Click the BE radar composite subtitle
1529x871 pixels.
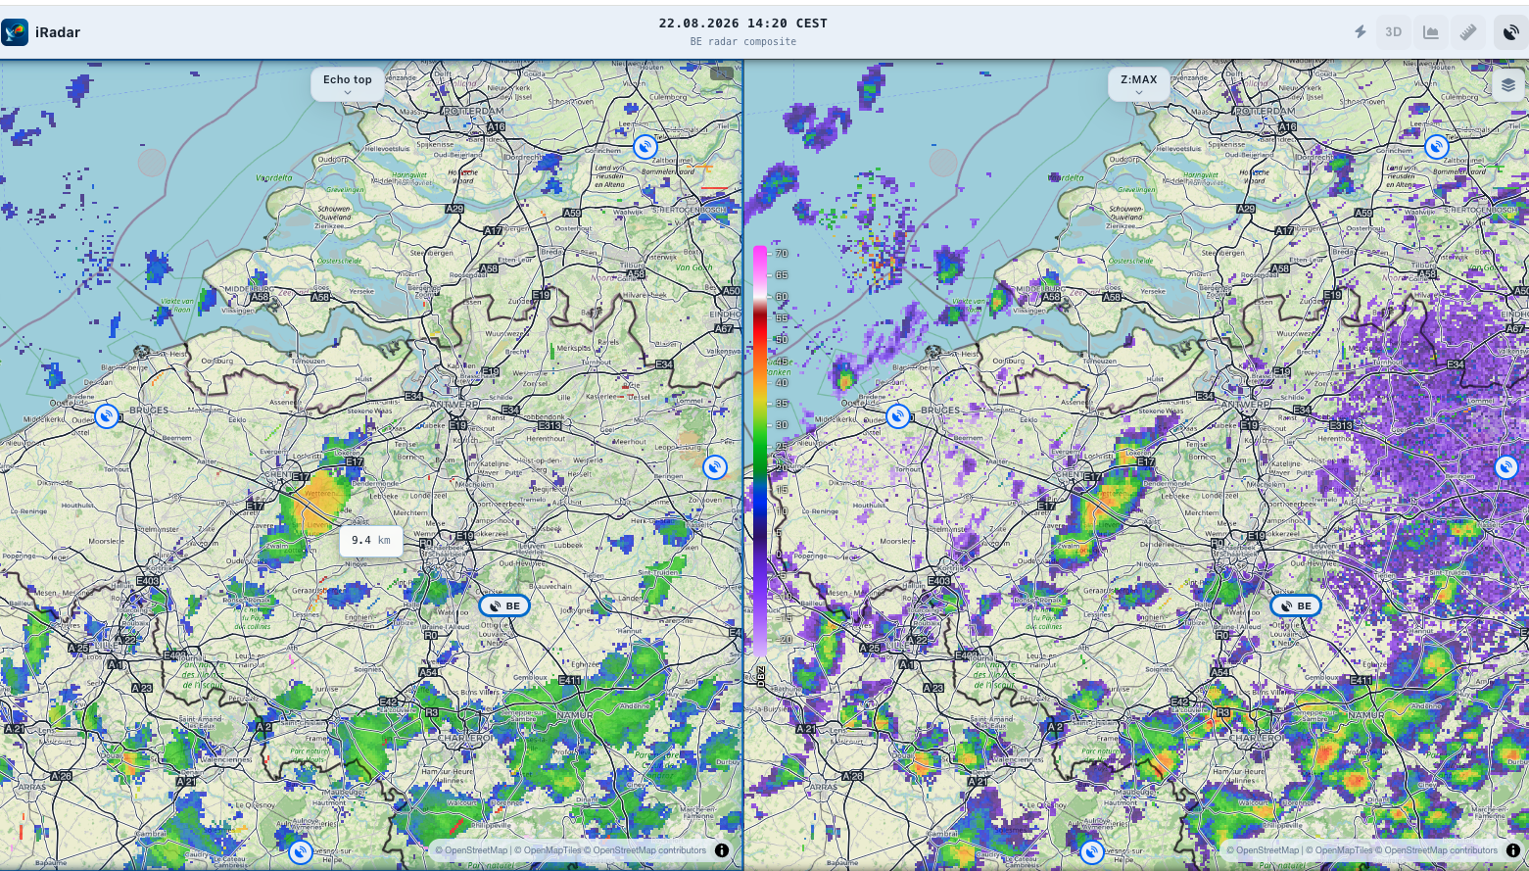742,42
